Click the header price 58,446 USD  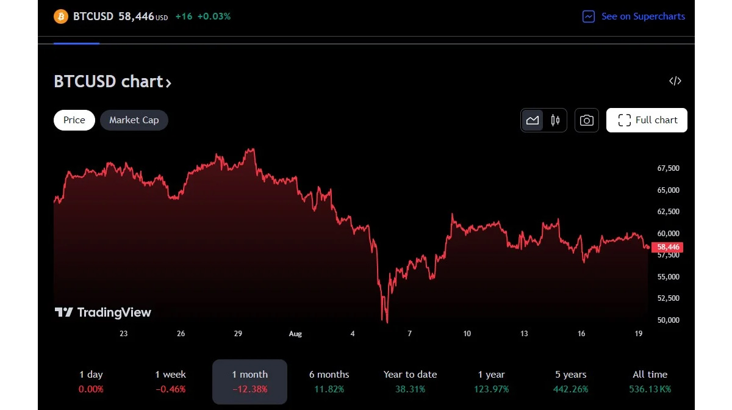(x=143, y=16)
